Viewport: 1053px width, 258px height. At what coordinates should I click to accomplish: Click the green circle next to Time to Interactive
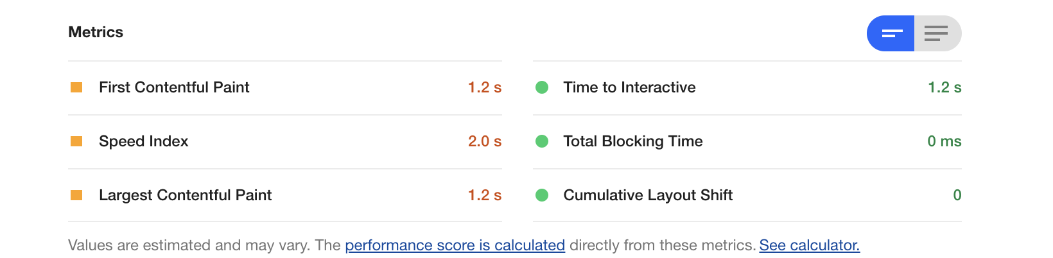point(542,87)
